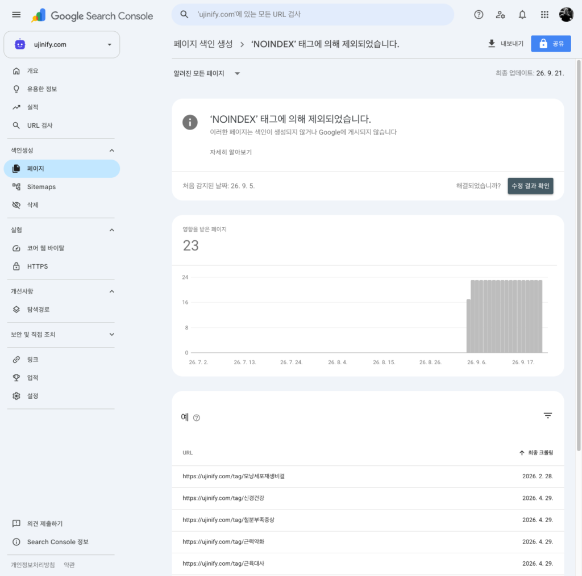Select the 근력약화 tag URL row
This screenshot has width=582, height=576.
(x=368, y=542)
